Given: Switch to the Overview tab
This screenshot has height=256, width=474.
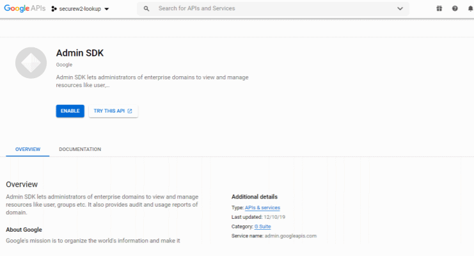Looking at the screenshot, I should tap(28, 149).
